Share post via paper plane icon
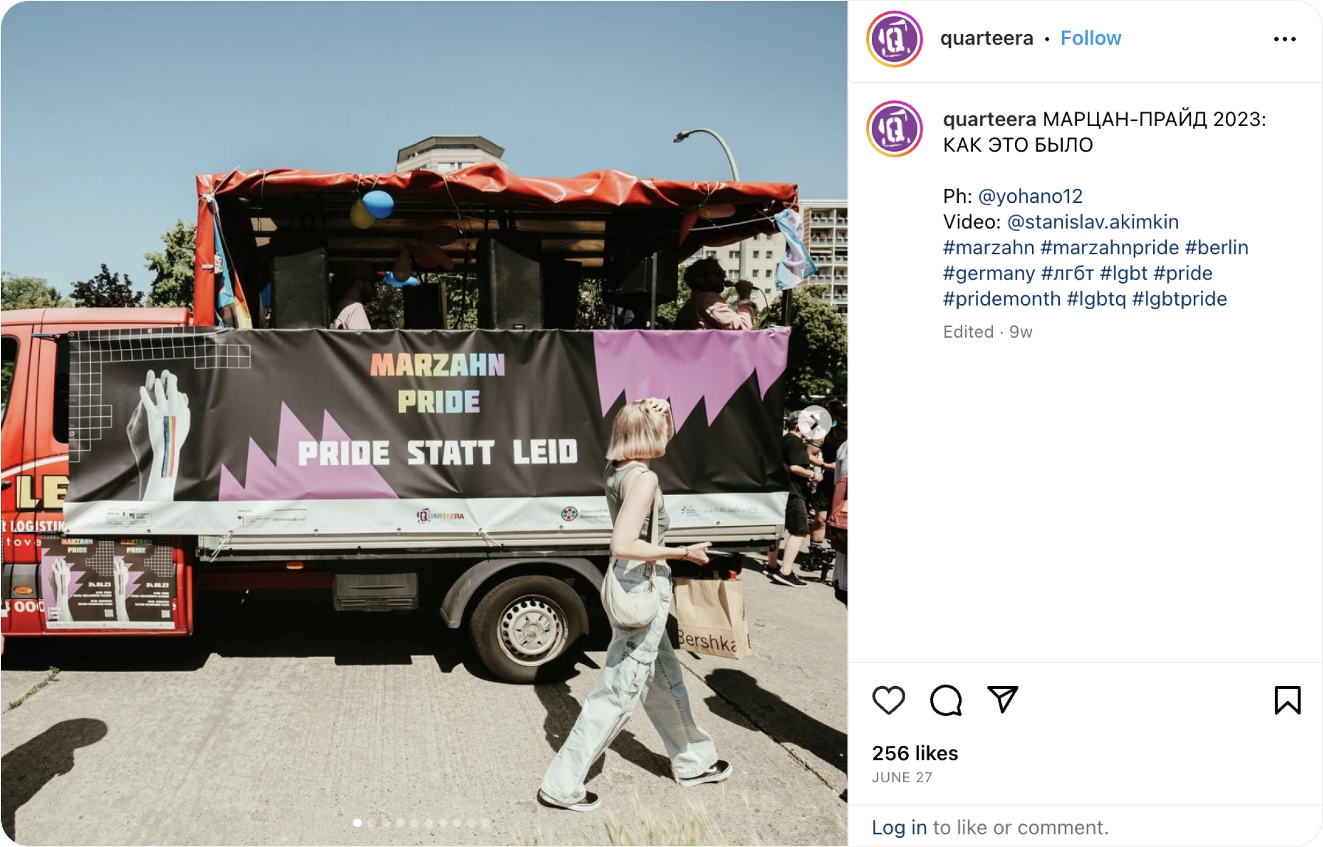 (1002, 699)
